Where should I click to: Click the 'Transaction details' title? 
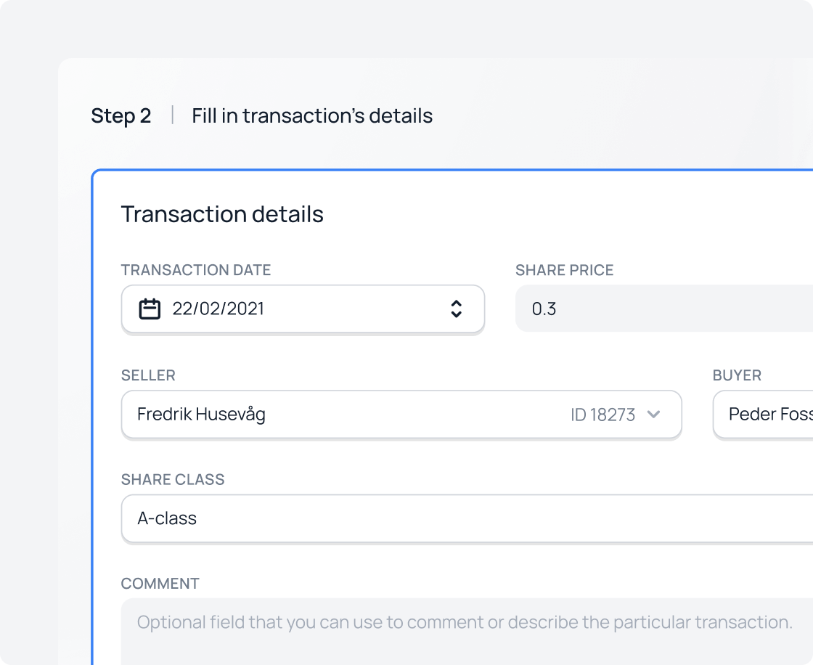click(x=222, y=214)
